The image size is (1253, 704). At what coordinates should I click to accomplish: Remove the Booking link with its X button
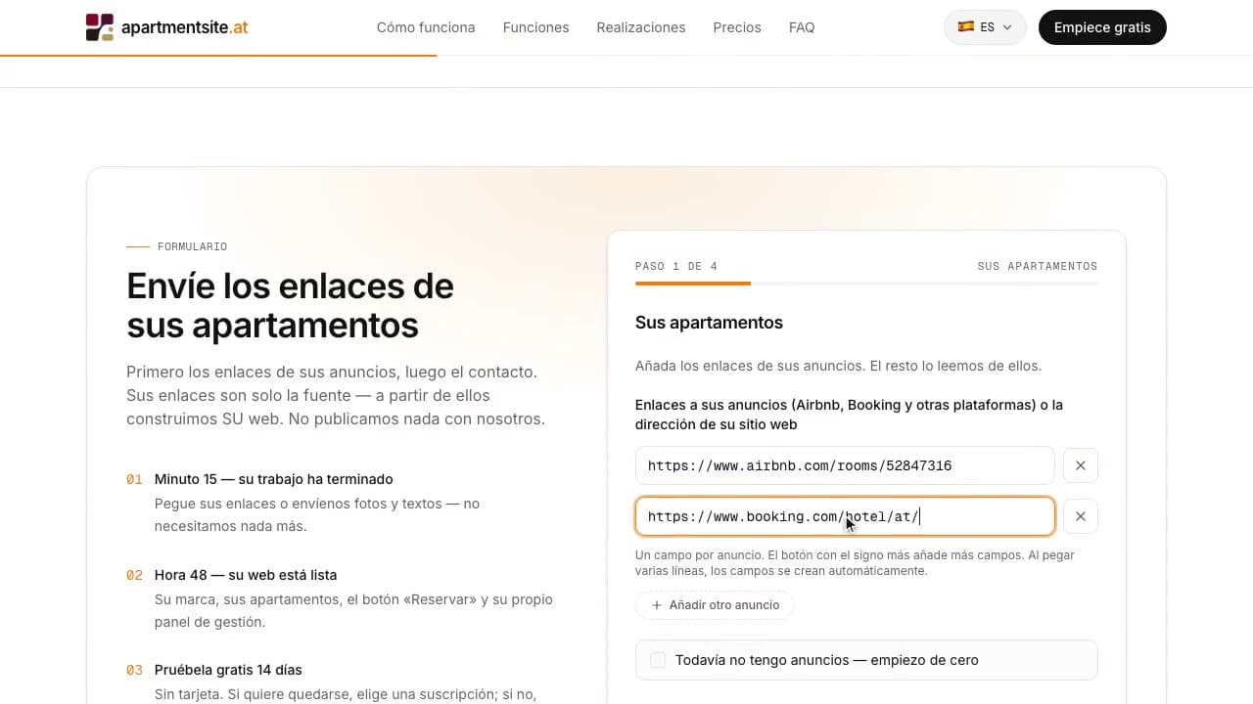(1081, 516)
